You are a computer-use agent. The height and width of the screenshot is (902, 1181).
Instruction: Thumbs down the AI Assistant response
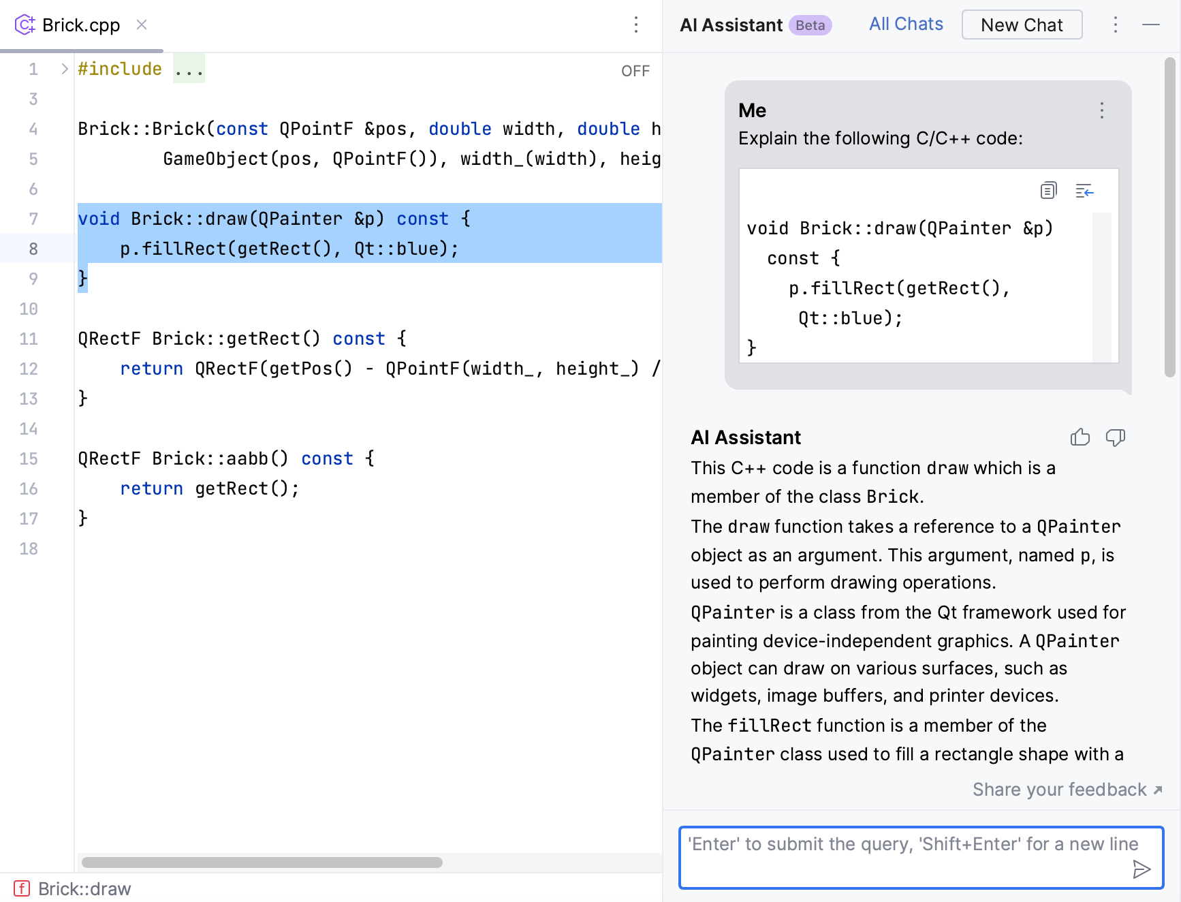coord(1116,437)
